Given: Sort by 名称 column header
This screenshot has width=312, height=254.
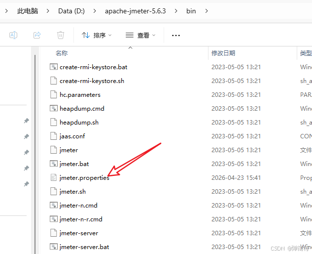Looking at the screenshot, I should point(62,53).
